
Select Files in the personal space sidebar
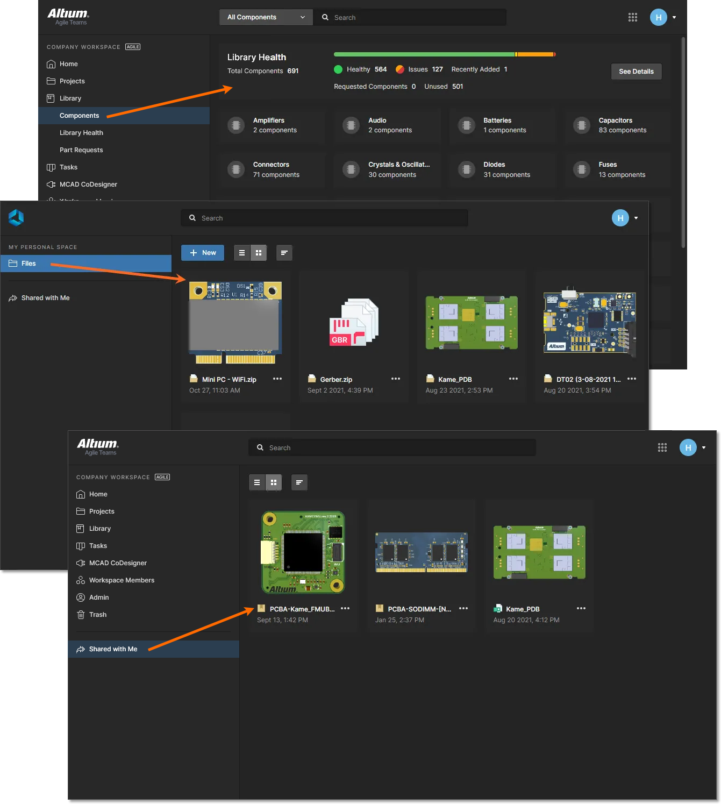pyautogui.click(x=86, y=264)
